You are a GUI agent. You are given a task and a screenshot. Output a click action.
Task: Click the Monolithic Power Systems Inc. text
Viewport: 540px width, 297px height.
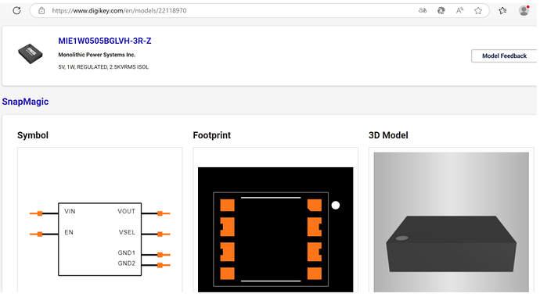tap(97, 55)
